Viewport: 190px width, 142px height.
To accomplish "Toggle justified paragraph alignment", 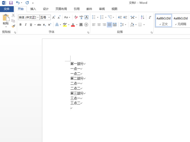I will click(109, 25).
